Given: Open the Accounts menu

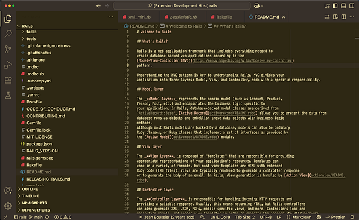Looking at the screenshot, I should (x=8, y=191).
